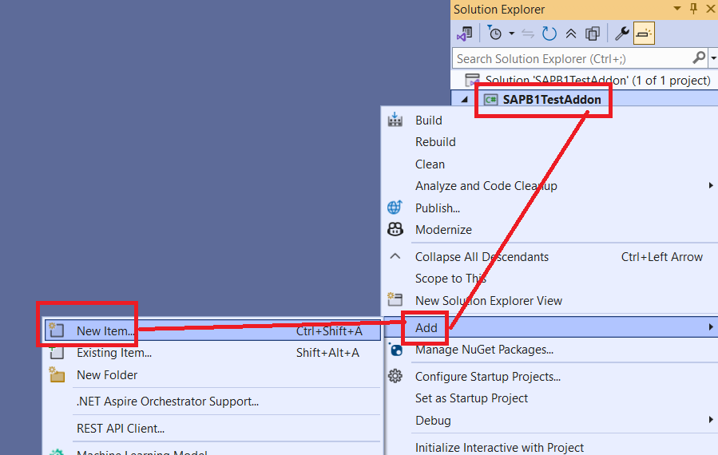Select Existing Item... in the Add submenu
Screen dimensions: 718x455
pyautogui.click(x=113, y=352)
